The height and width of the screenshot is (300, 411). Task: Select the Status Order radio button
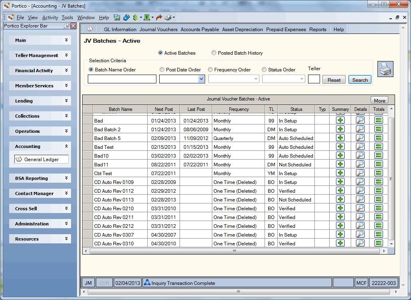click(x=264, y=70)
